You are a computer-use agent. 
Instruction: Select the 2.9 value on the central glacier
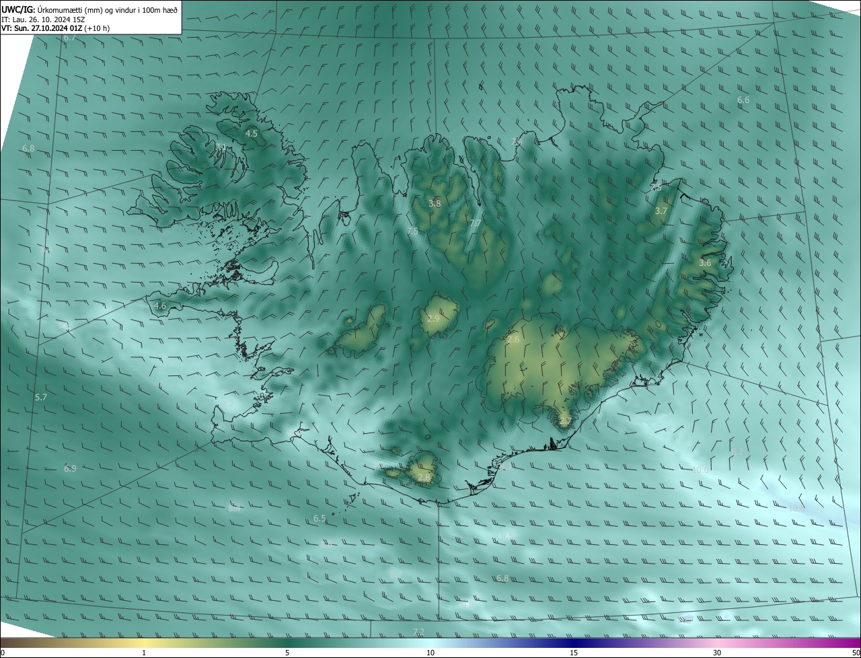pyautogui.click(x=433, y=318)
